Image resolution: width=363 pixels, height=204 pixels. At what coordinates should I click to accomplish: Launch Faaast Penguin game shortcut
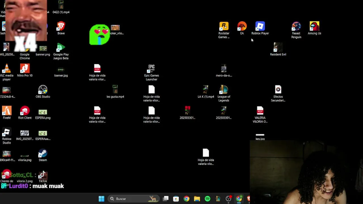click(296, 30)
